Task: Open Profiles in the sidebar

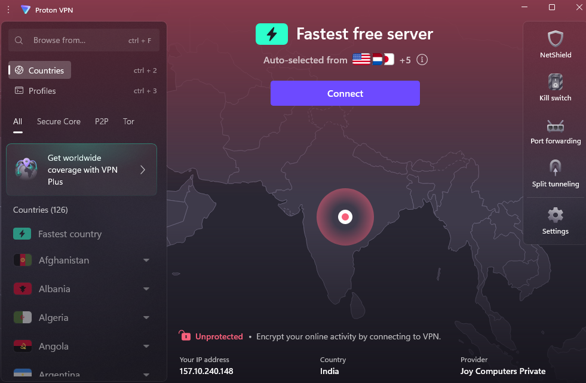Action: click(42, 91)
